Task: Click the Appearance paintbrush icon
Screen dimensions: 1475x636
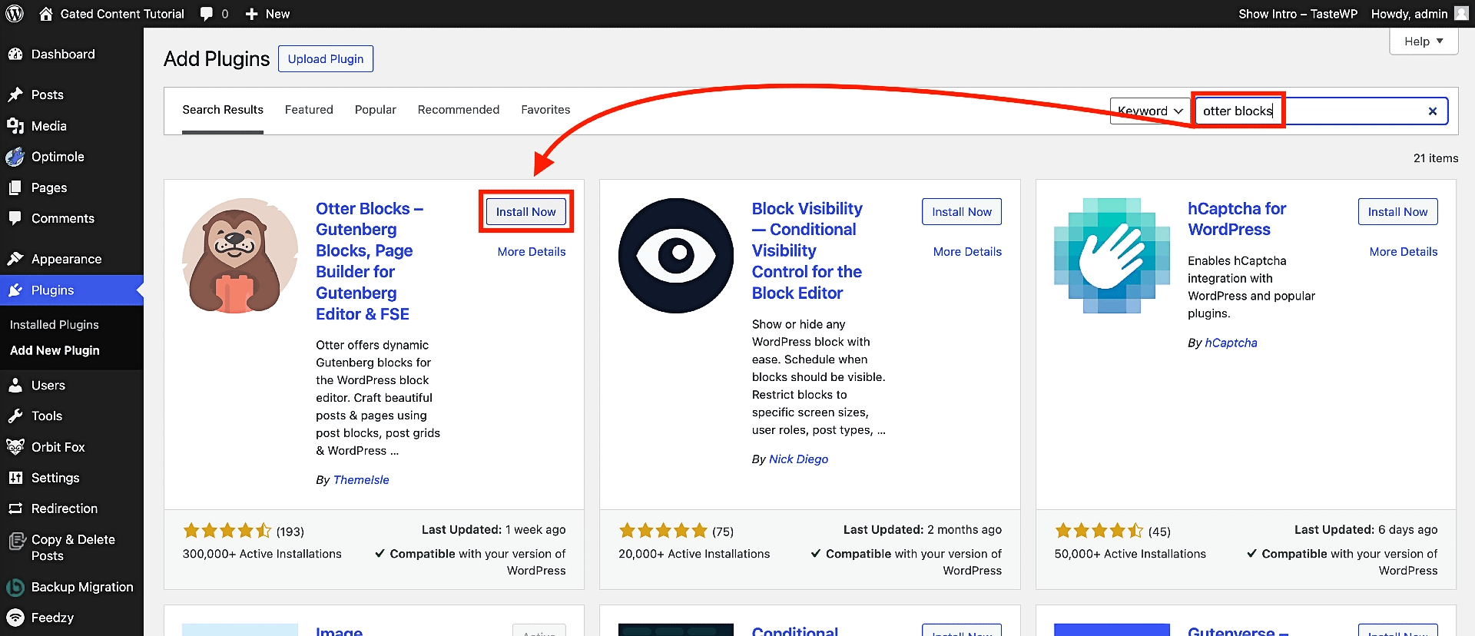Action: tap(15, 259)
